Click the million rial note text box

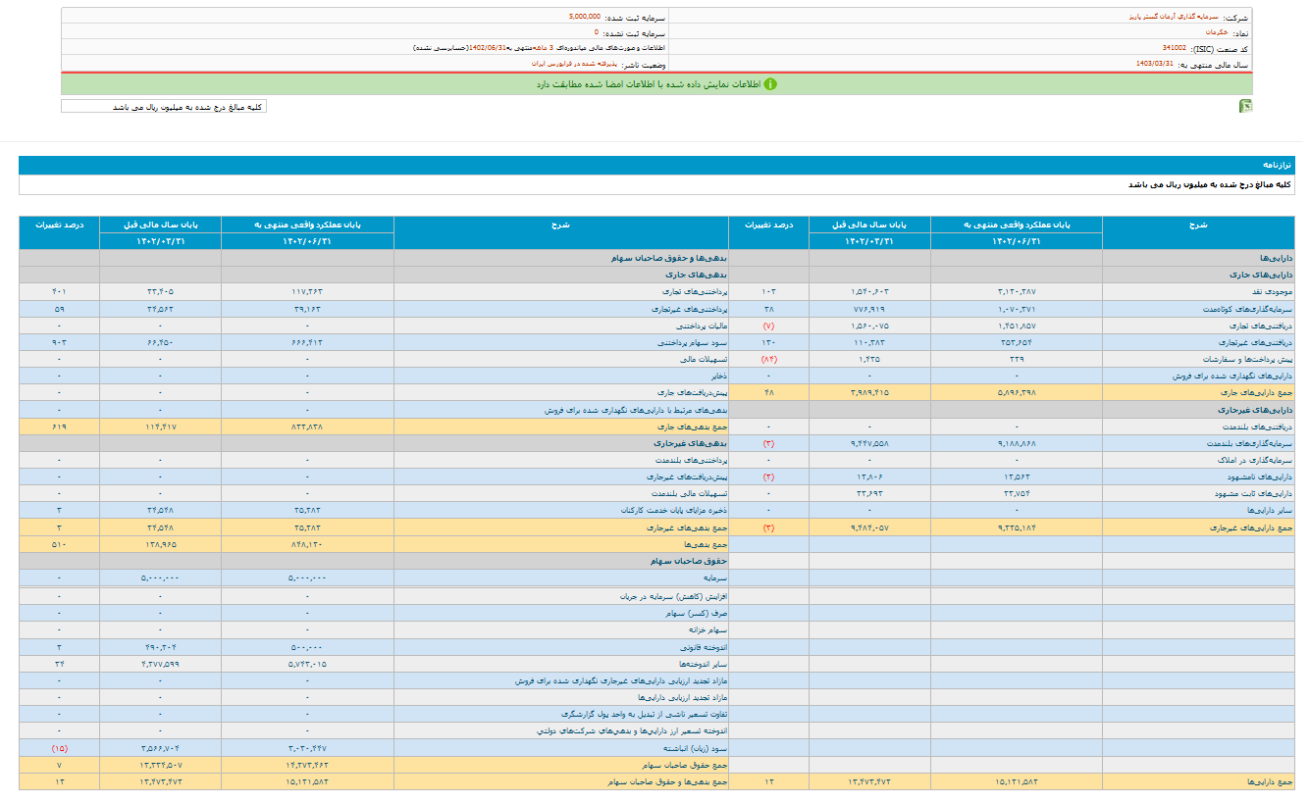coord(164,106)
